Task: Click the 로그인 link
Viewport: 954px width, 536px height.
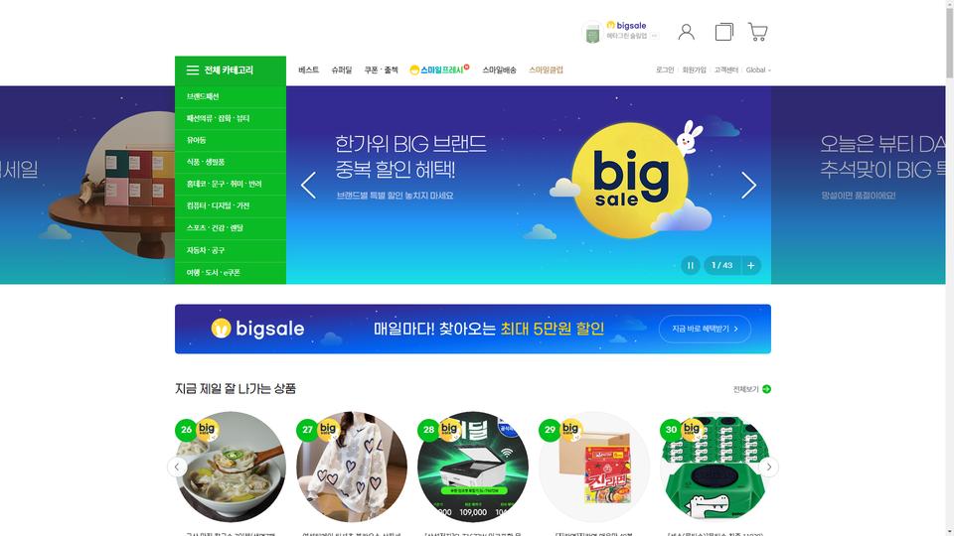Action: 665,70
